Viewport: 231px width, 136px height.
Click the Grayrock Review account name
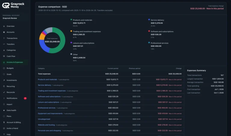pos(10,18)
